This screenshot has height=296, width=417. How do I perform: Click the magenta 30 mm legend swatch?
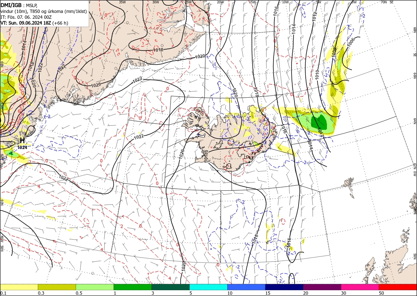(x=360, y=287)
